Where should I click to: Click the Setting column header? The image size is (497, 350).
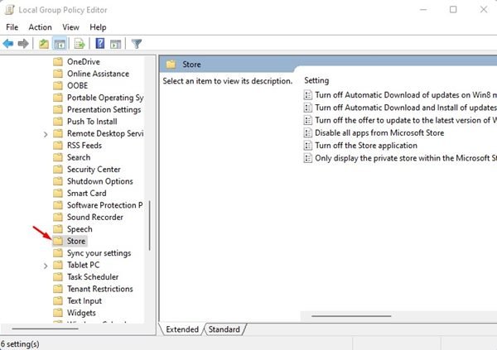click(x=316, y=80)
